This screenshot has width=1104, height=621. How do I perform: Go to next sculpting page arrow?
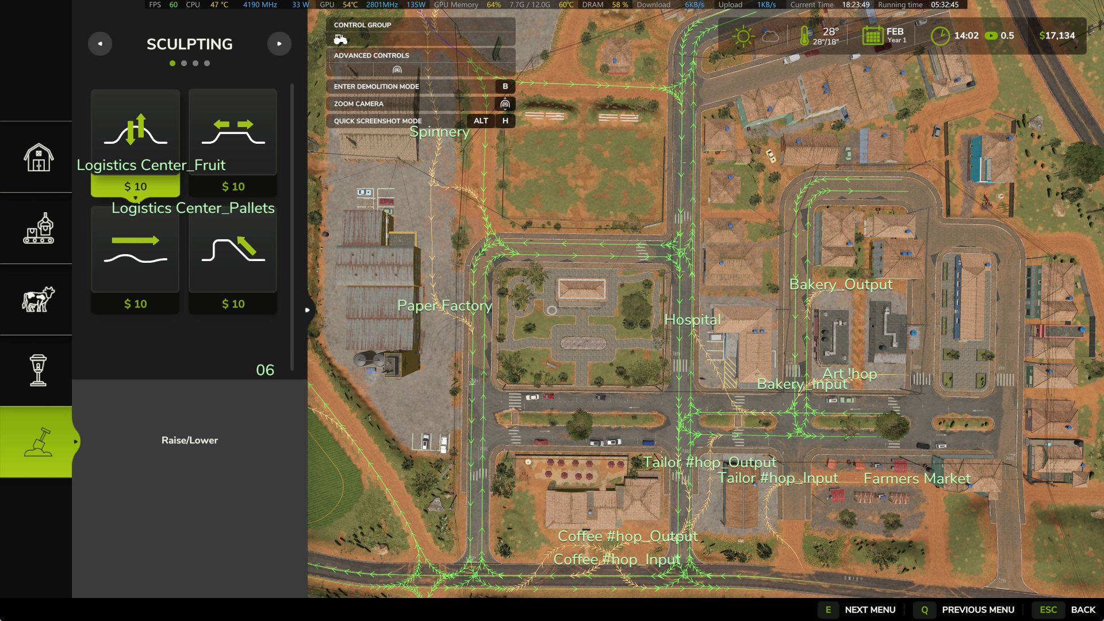pyautogui.click(x=279, y=44)
